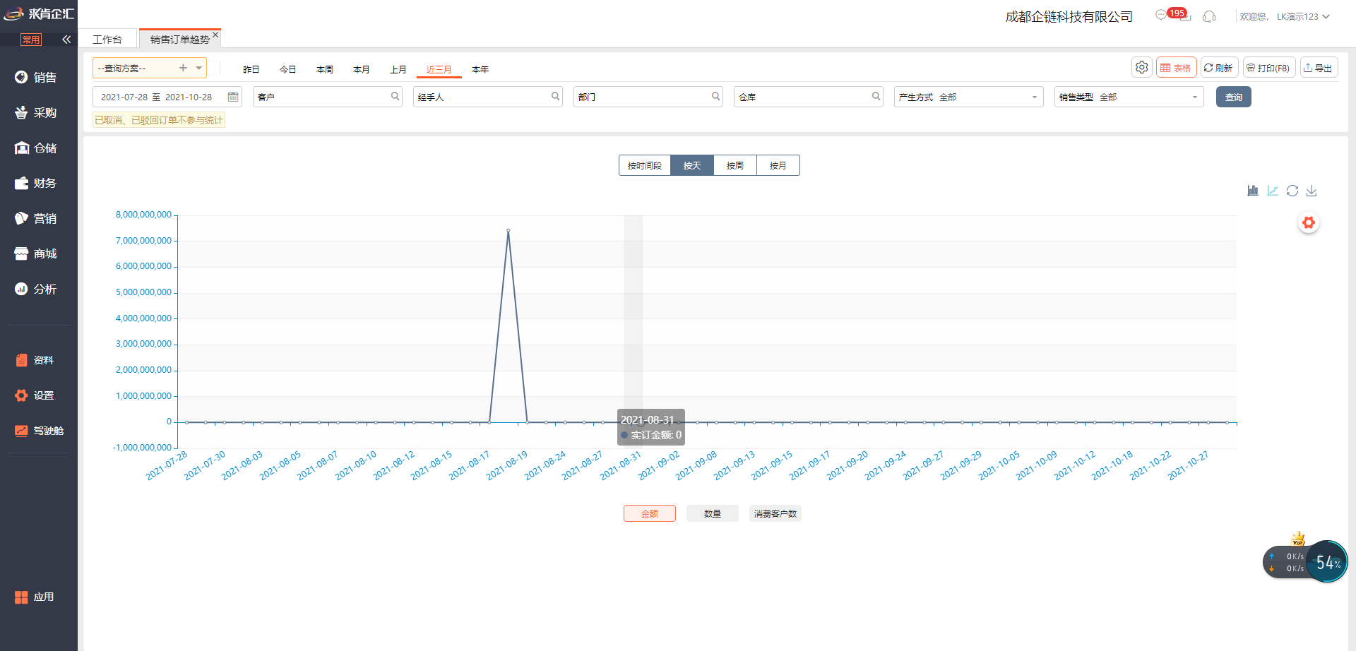Screen dimensions: 1356x651
Task: Switch to the 工作台 tab
Action: [x=107, y=40]
